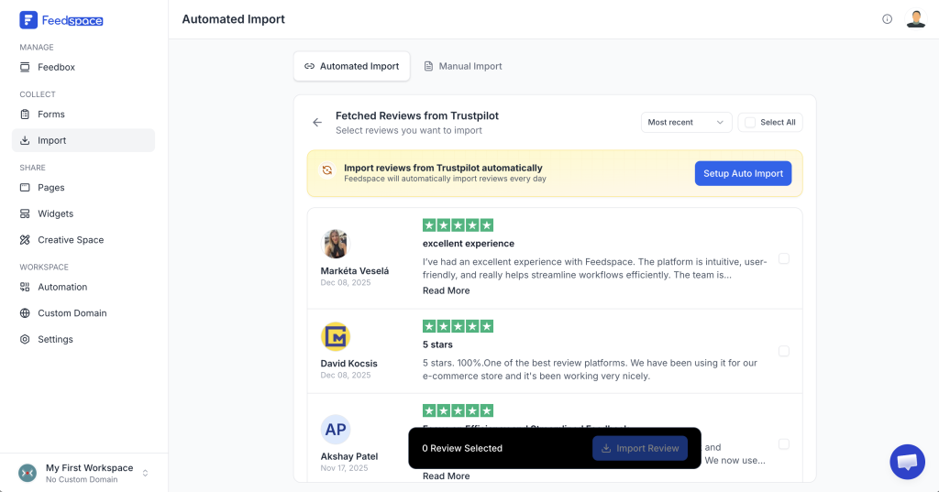939x492 pixels.
Task: Open the Automation workspace page
Action: coord(62,287)
